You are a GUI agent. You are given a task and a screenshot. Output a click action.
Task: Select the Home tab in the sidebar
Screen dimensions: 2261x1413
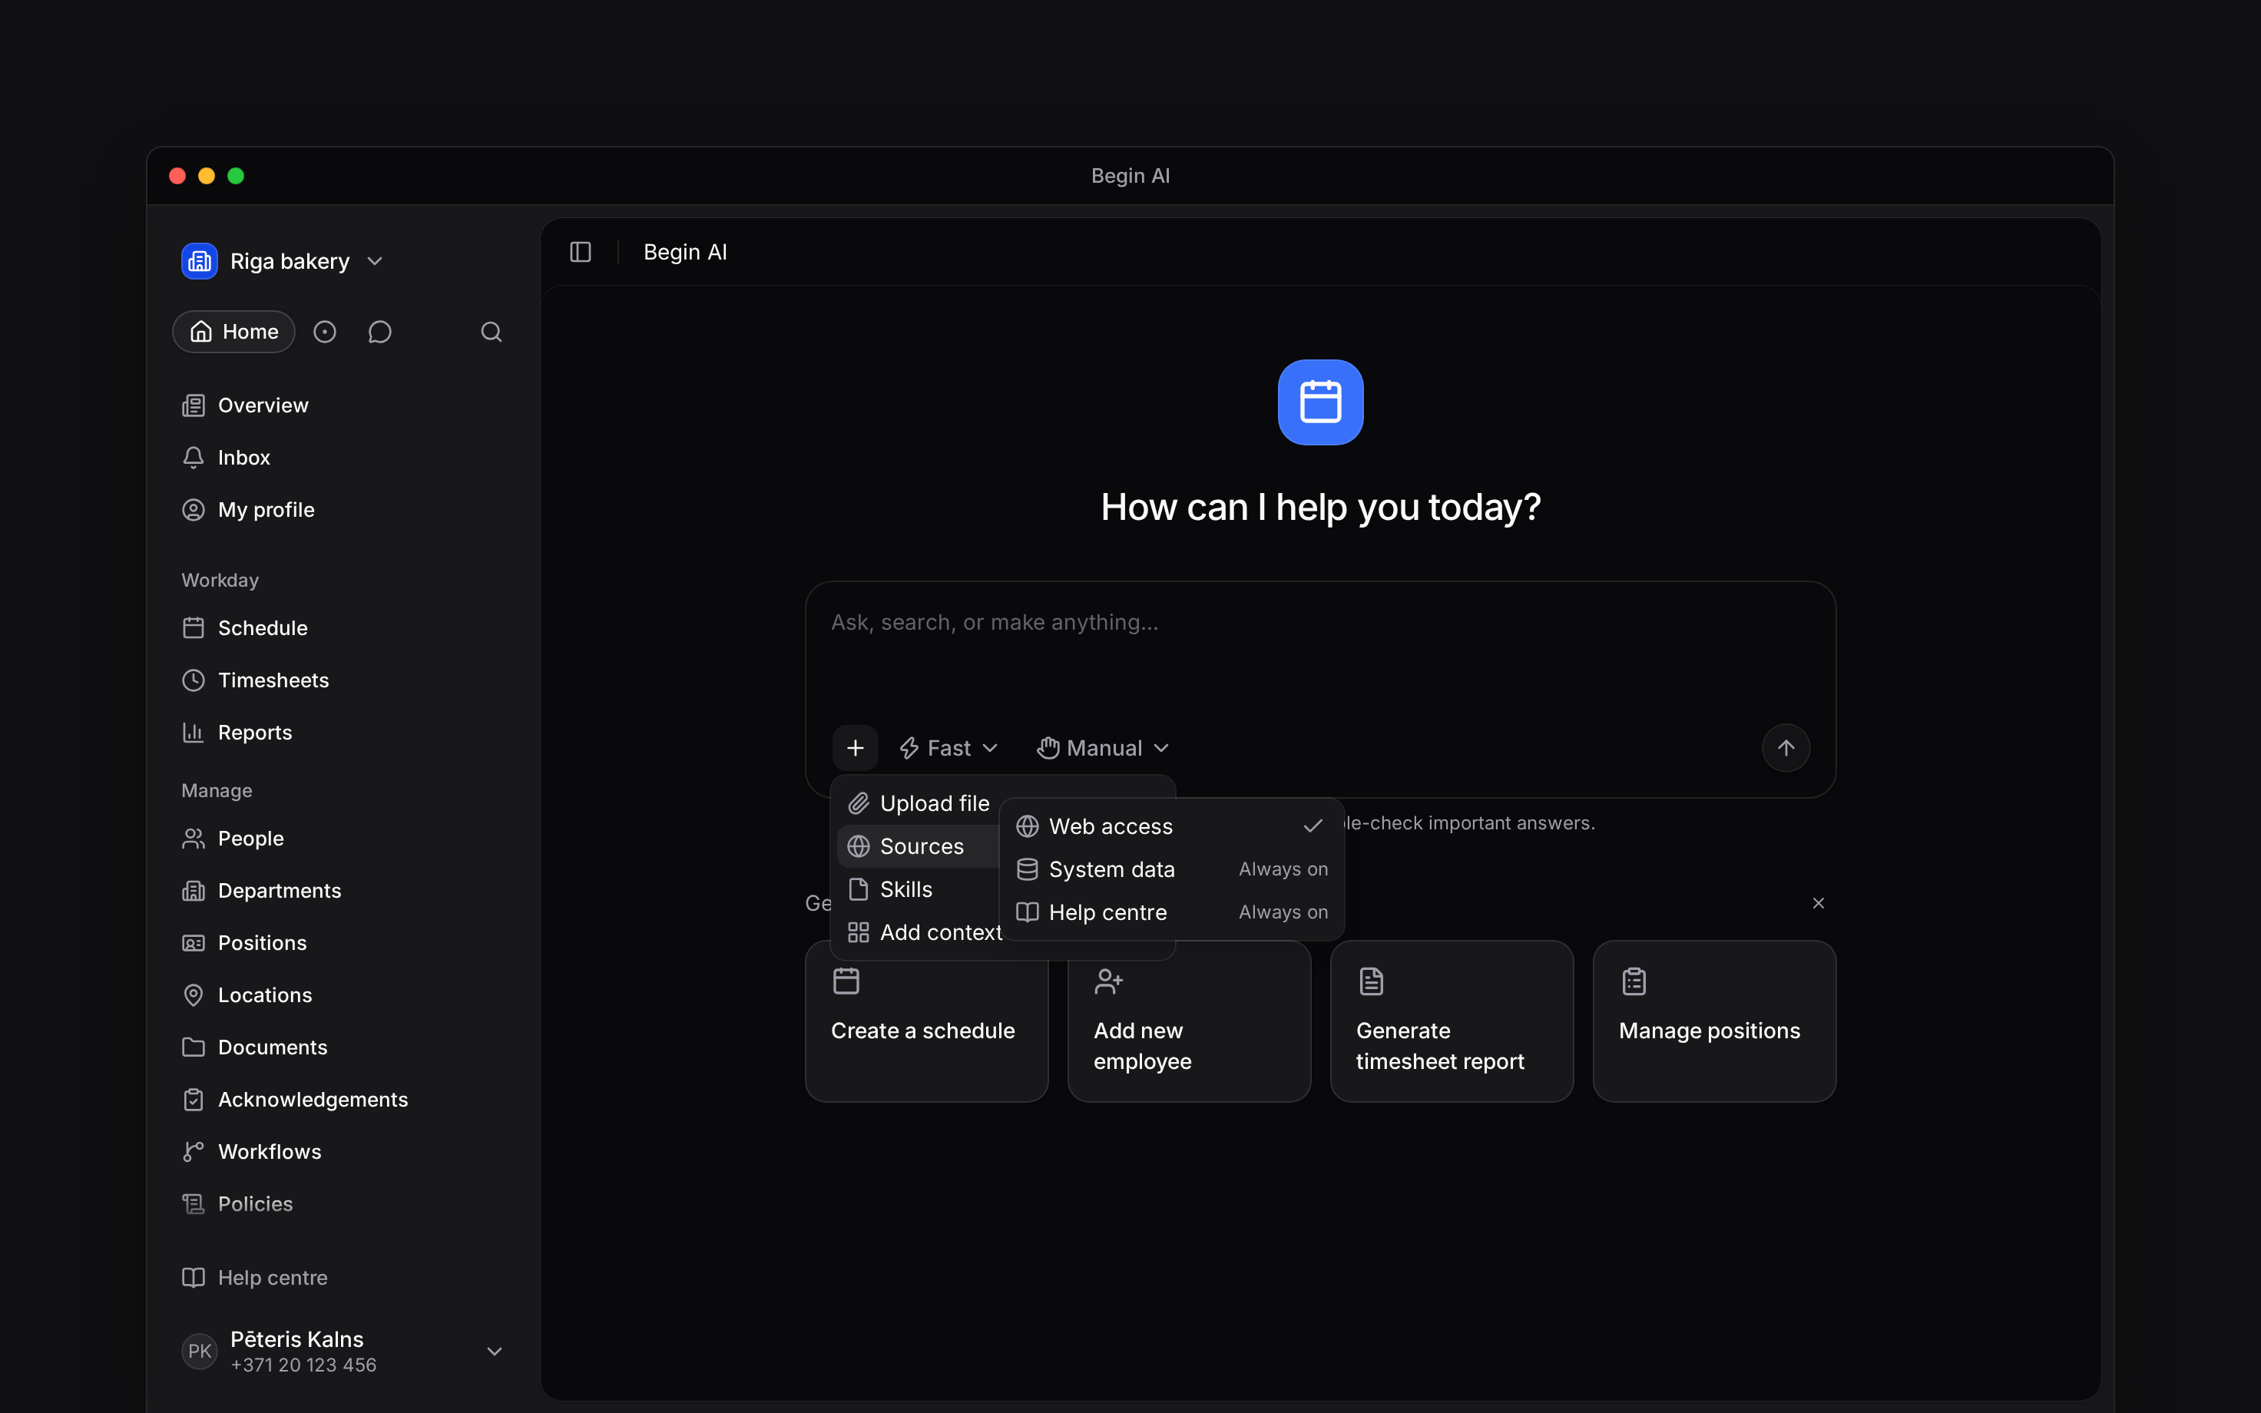(x=233, y=332)
